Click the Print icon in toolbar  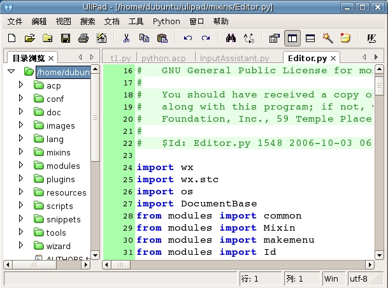click(83, 38)
